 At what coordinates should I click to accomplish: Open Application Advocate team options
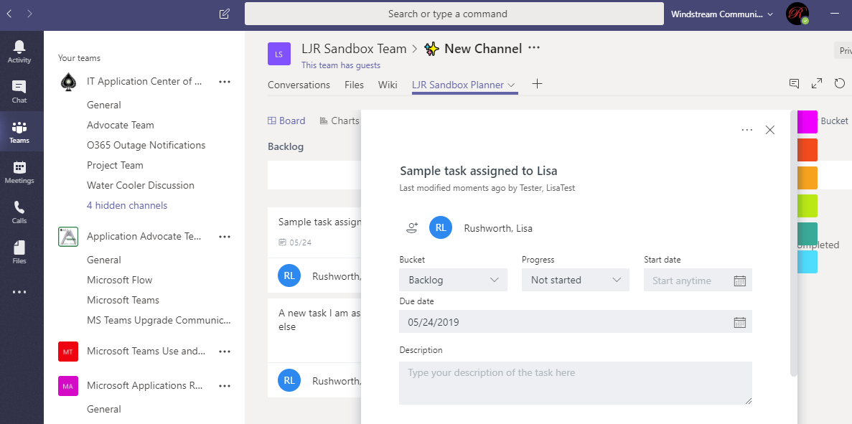pos(225,237)
